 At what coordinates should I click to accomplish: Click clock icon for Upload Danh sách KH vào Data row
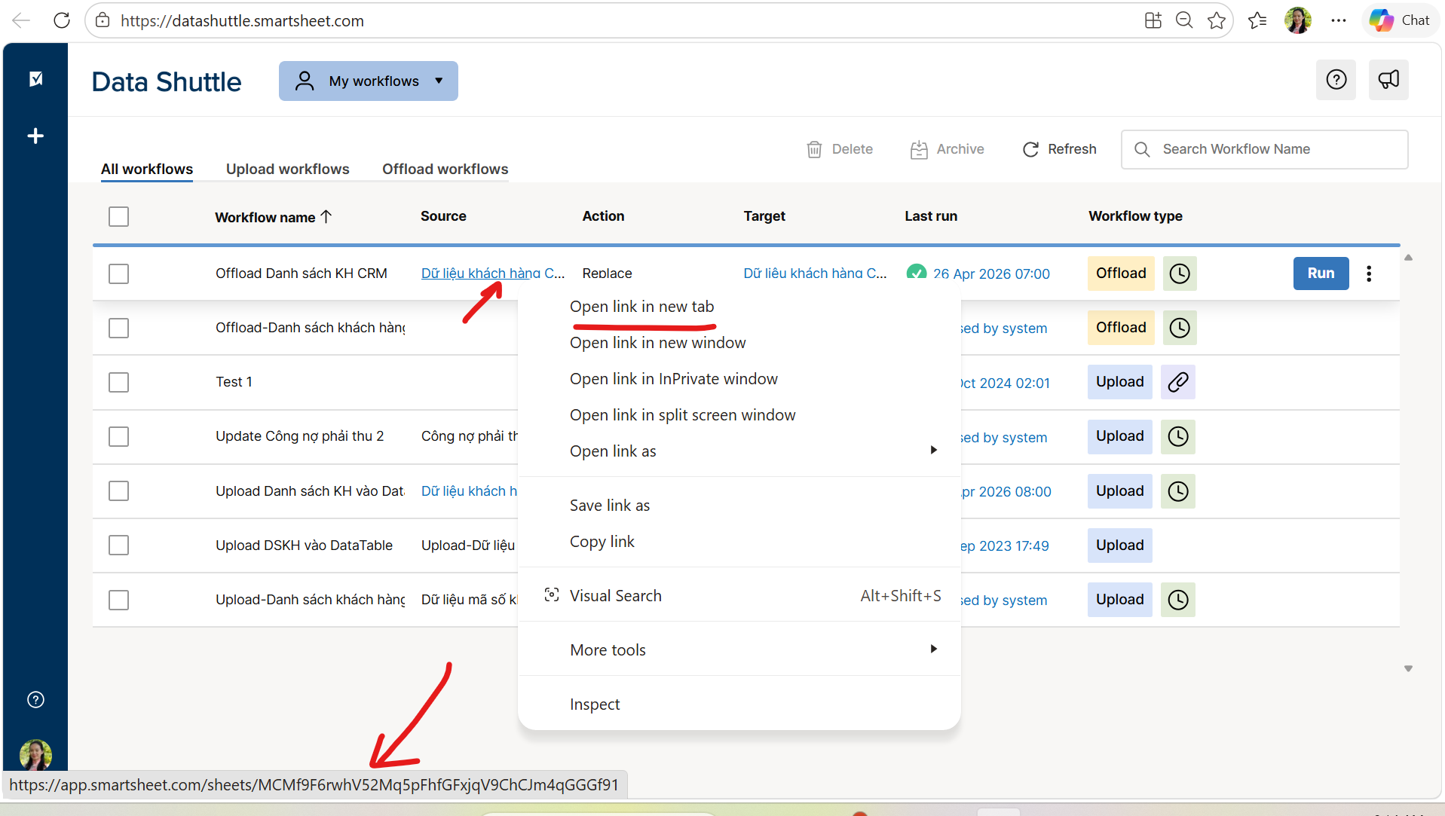pyautogui.click(x=1178, y=491)
